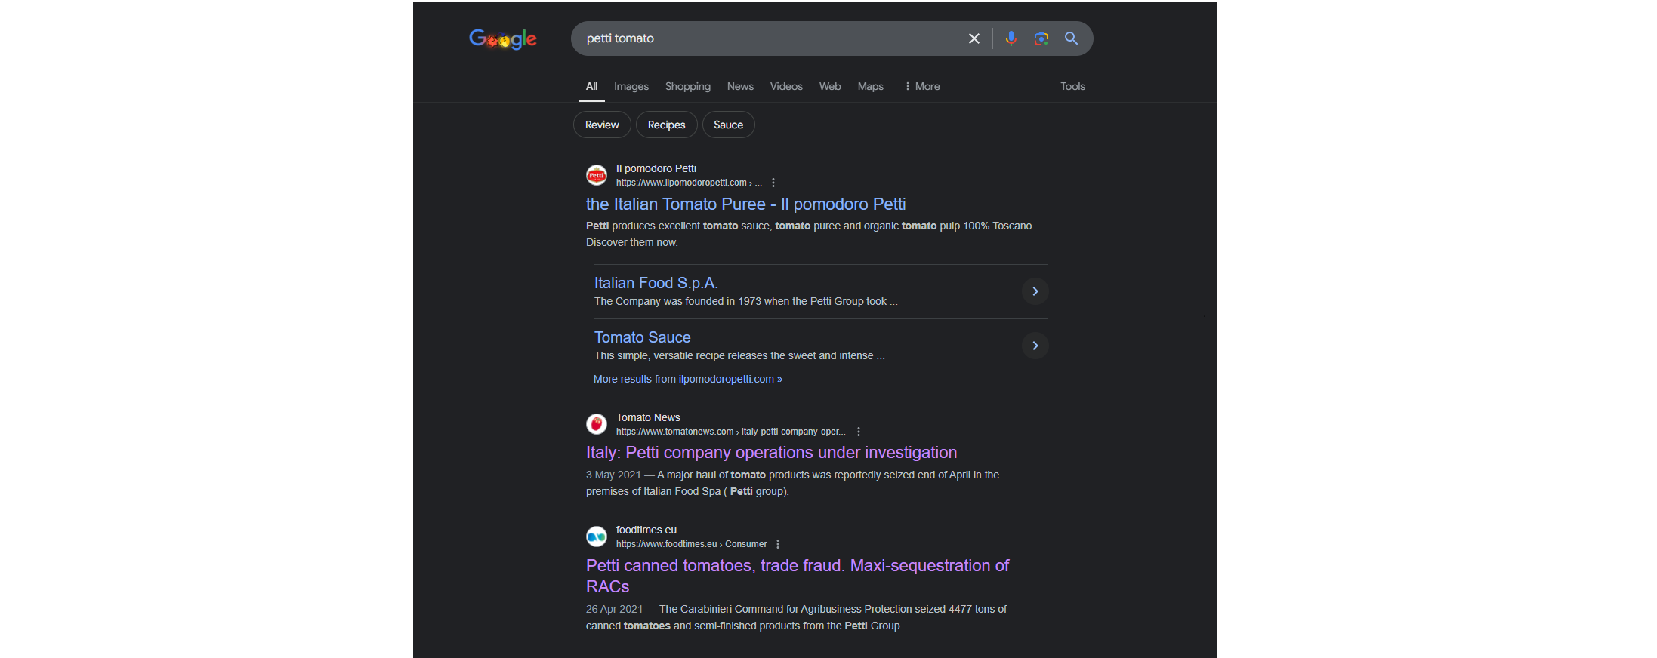Click the Google logo

click(503, 38)
